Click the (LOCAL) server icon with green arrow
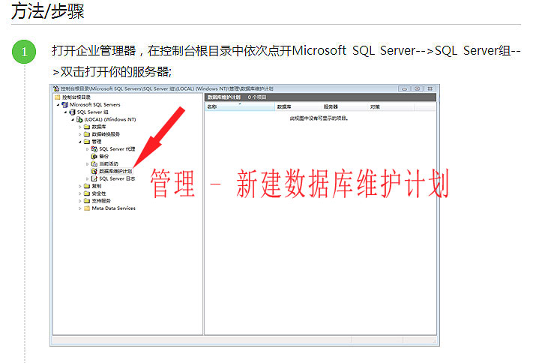This screenshot has height=363, width=533. (79, 119)
